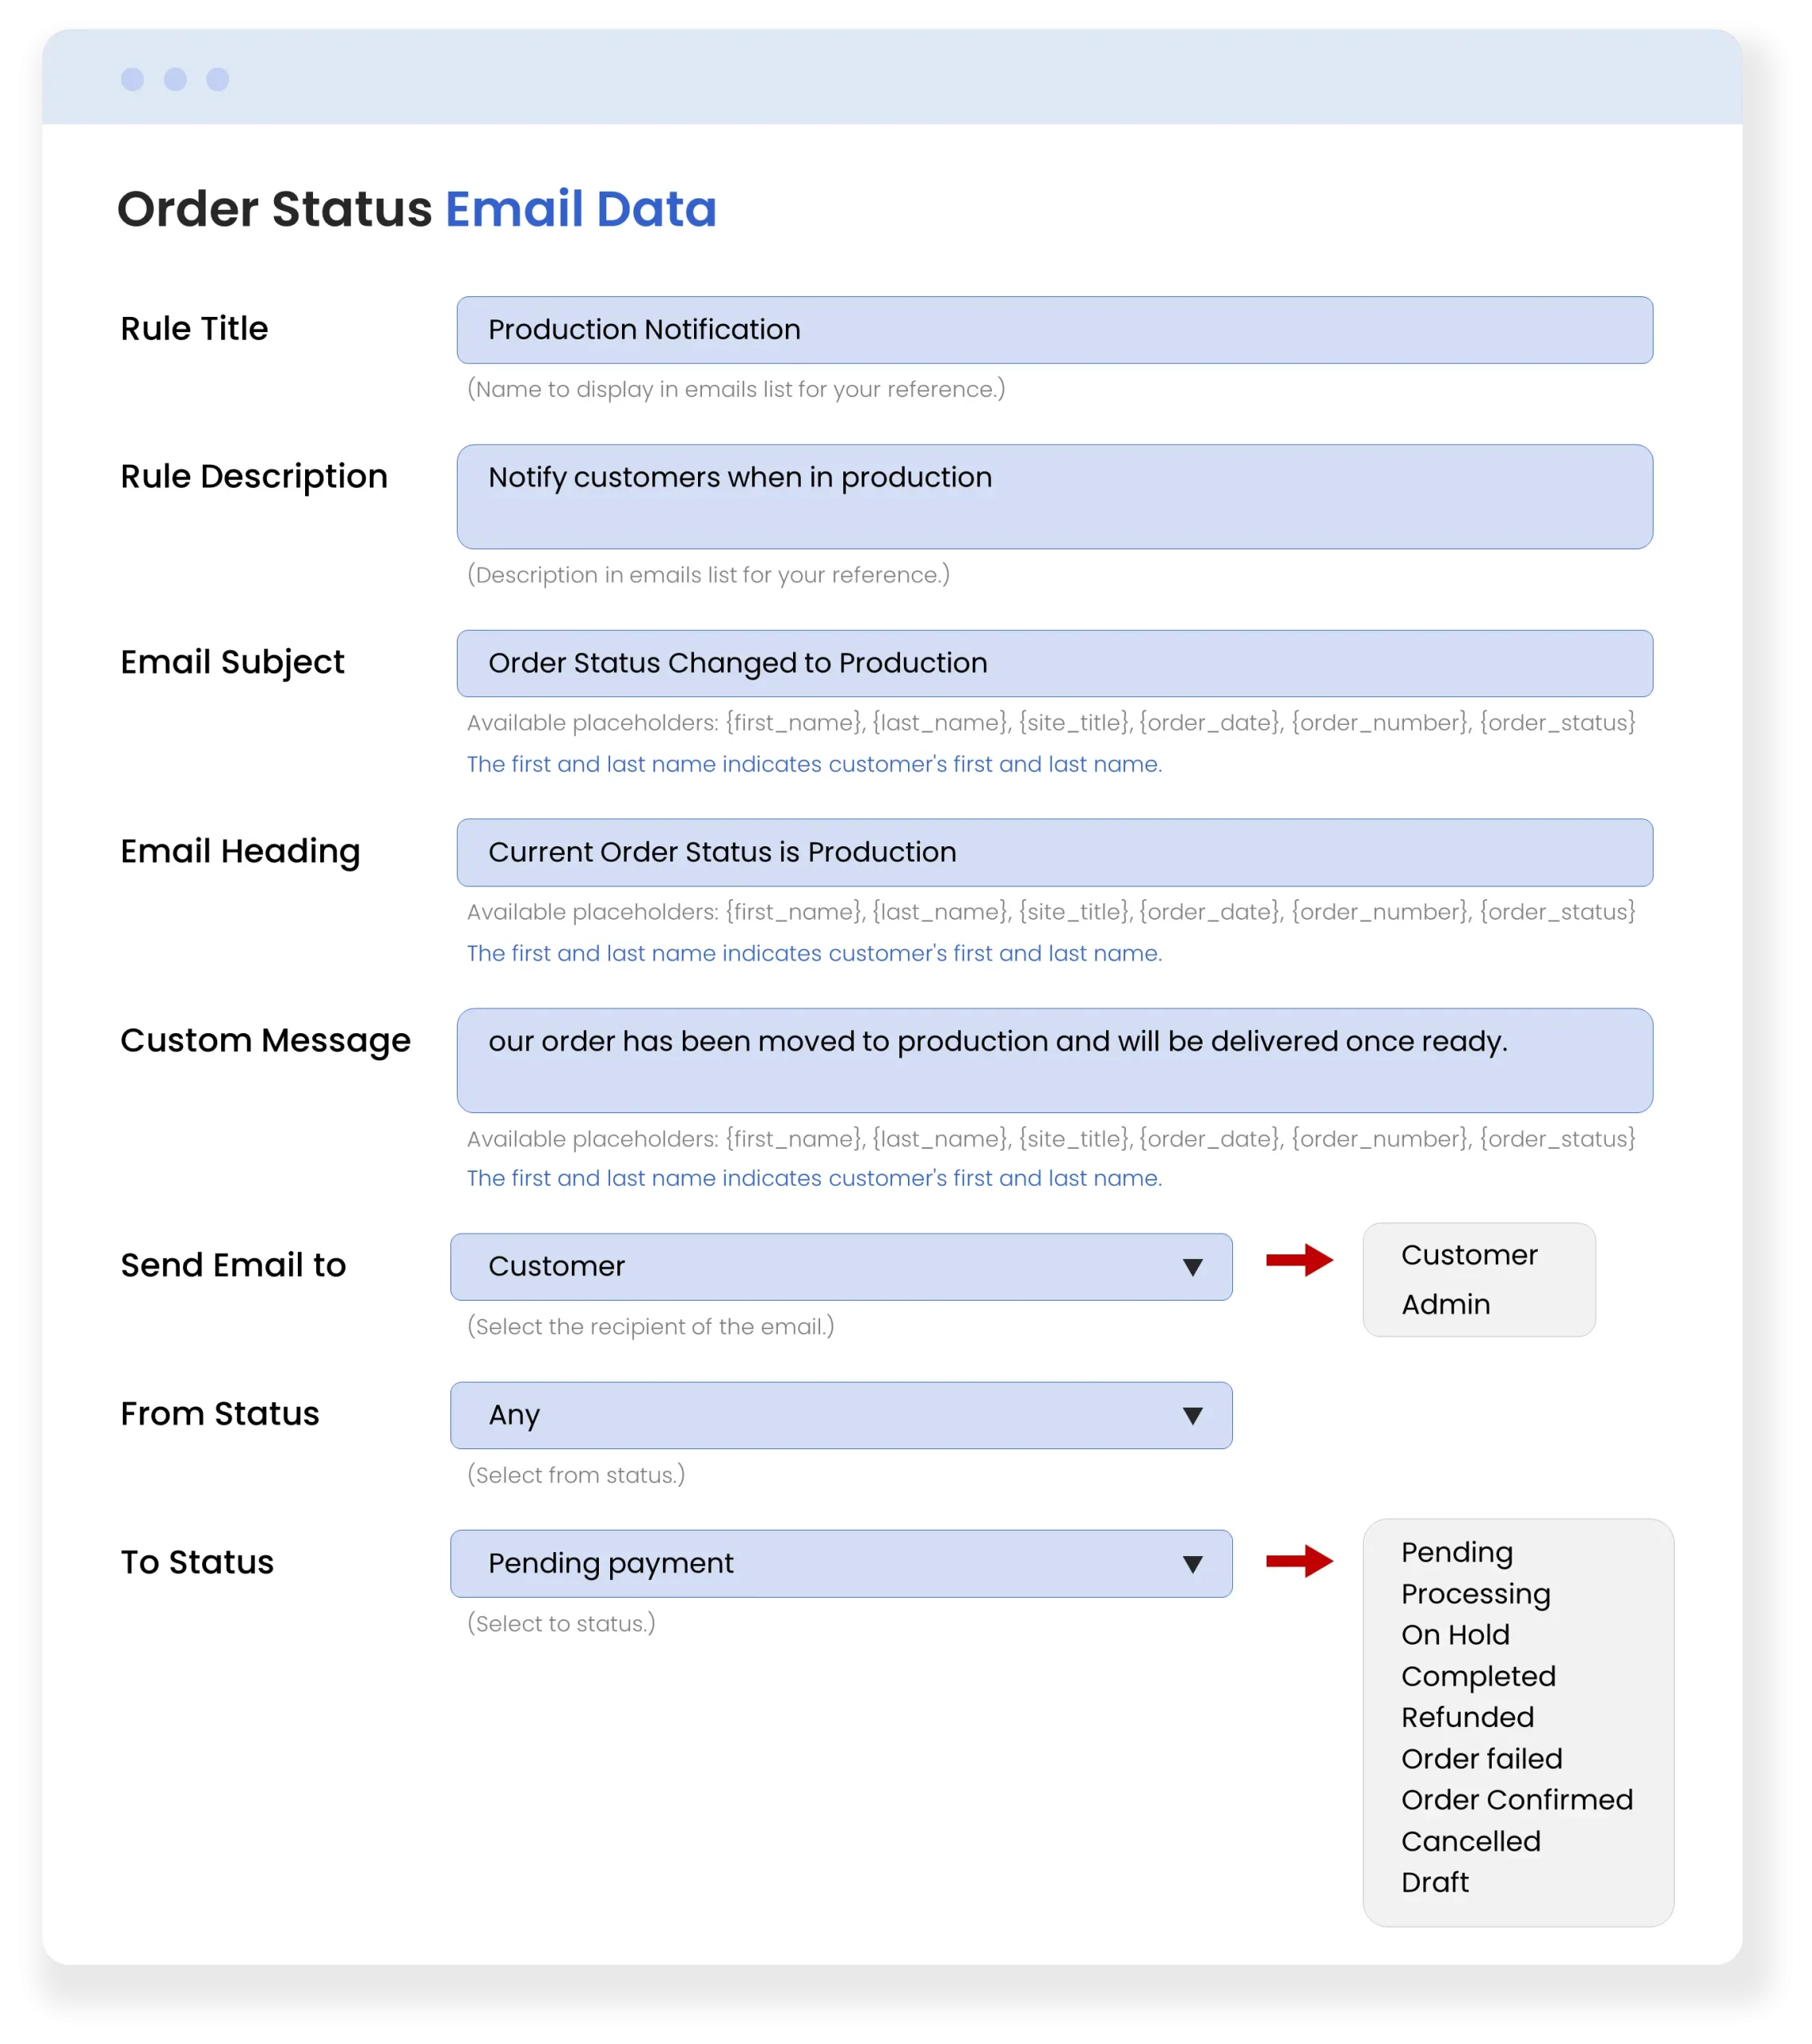The height and width of the screenshot is (2044, 1812).
Task: Select Draft status option
Action: tap(1434, 1882)
